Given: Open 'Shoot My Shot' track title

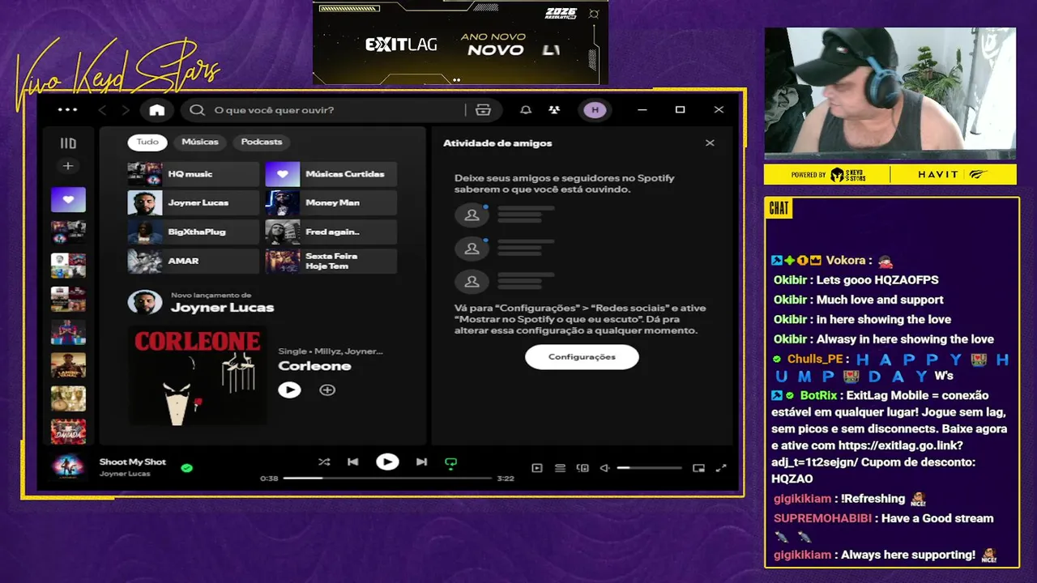Looking at the screenshot, I should [x=133, y=462].
